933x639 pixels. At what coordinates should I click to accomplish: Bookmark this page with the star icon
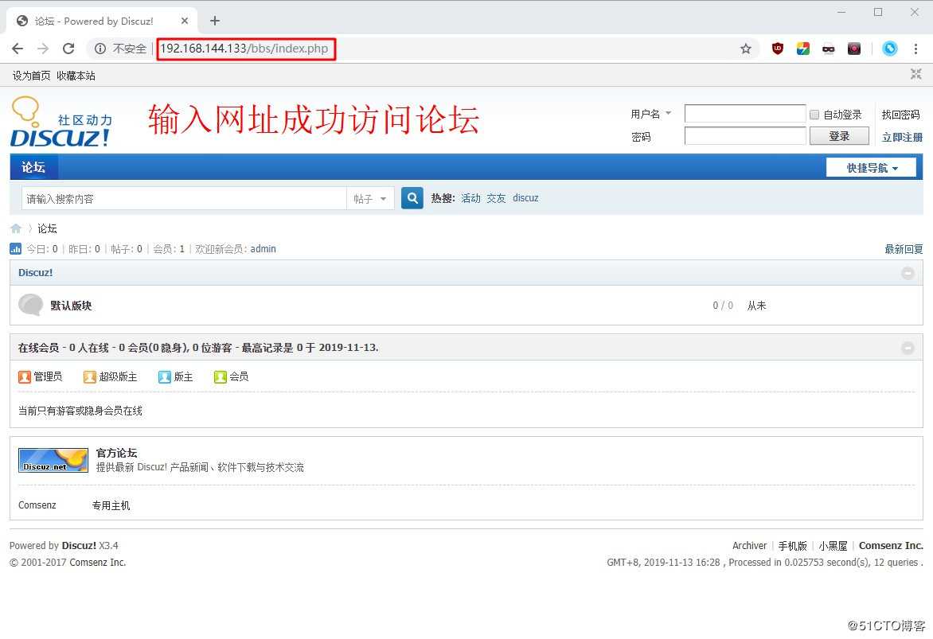coord(746,49)
